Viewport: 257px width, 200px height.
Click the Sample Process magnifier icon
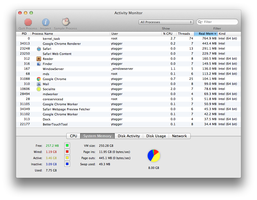coord(66,22)
